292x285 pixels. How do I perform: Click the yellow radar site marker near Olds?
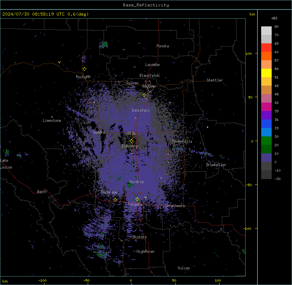(x=131, y=141)
